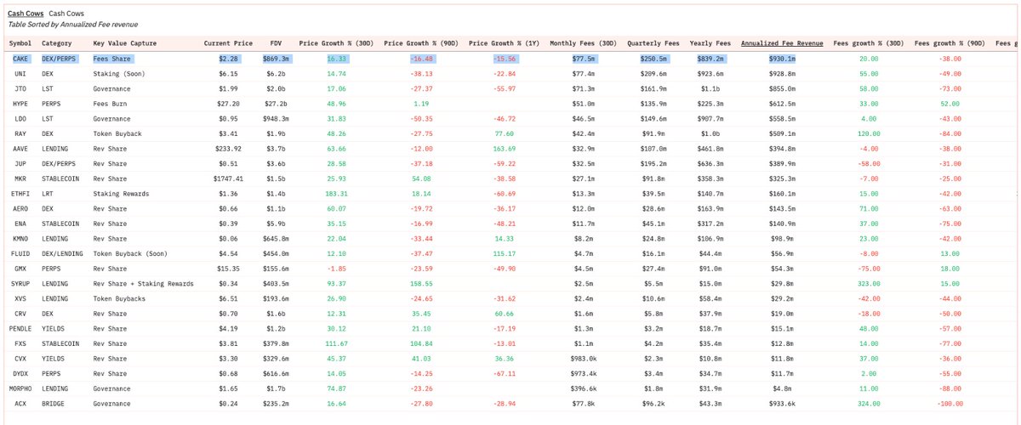Image resolution: width=1021 pixels, height=425 pixels.
Task: Sort by Price Growth % (1Y) header
Action: coord(503,43)
